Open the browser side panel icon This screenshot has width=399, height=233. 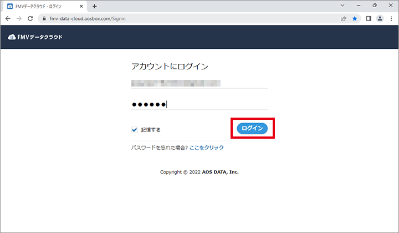click(369, 18)
